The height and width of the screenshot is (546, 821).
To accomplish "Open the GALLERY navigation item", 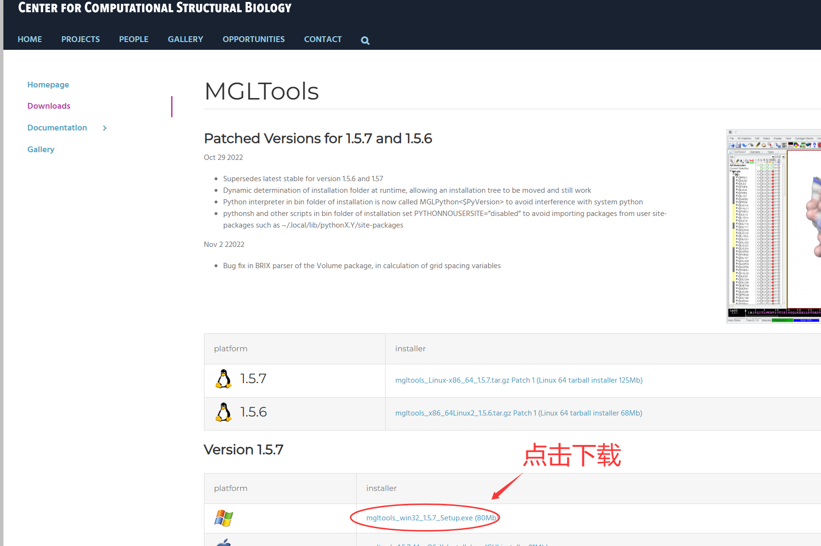I will pyautogui.click(x=186, y=39).
